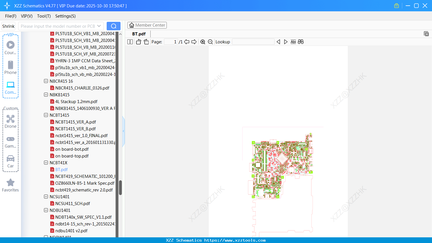Open the Settings(S) menu
This screenshot has height=243, width=432.
point(66,16)
